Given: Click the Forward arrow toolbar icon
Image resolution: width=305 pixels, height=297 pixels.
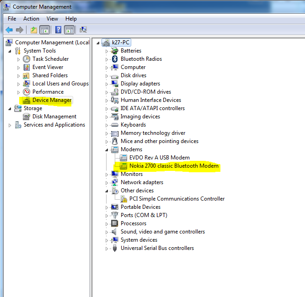Looking at the screenshot, I should pyautogui.click(x=20, y=30).
